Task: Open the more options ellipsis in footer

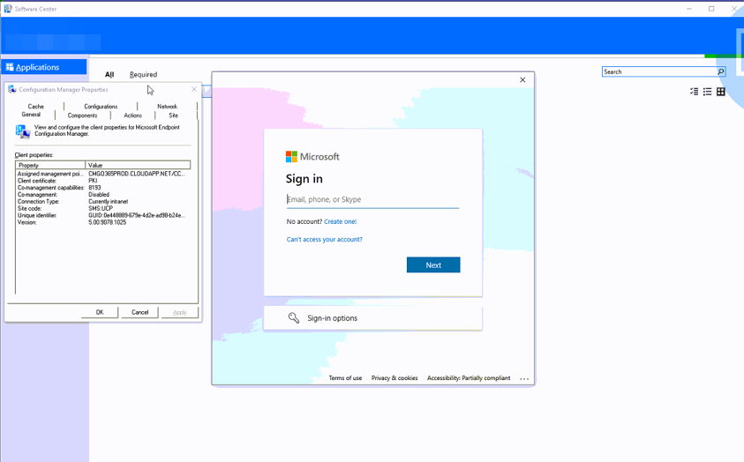Action: pyautogui.click(x=524, y=378)
